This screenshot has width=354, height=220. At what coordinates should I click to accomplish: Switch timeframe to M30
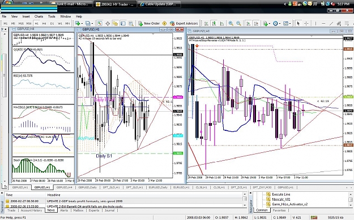[x=29, y=23]
